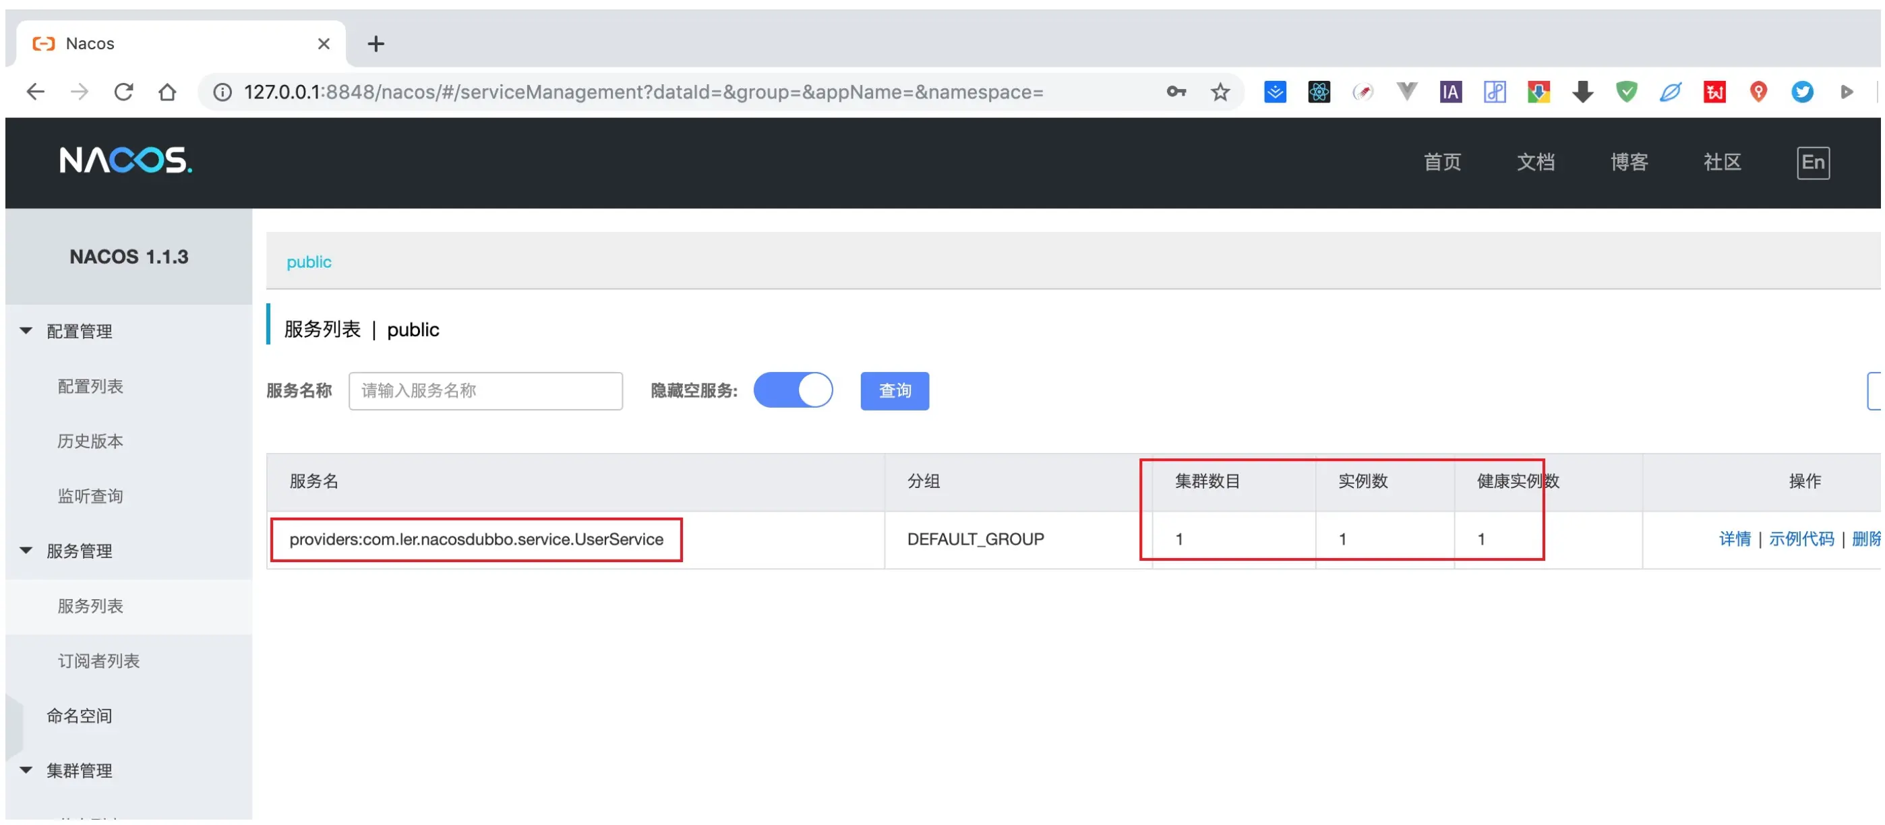Collapse the 服务管理 menu section
This screenshot has width=1885, height=825.
(79, 551)
